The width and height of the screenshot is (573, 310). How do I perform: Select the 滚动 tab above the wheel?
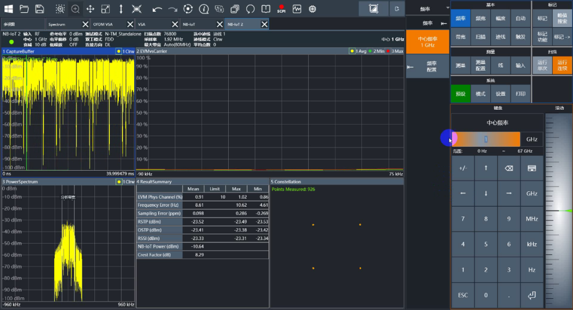click(559, 108)
